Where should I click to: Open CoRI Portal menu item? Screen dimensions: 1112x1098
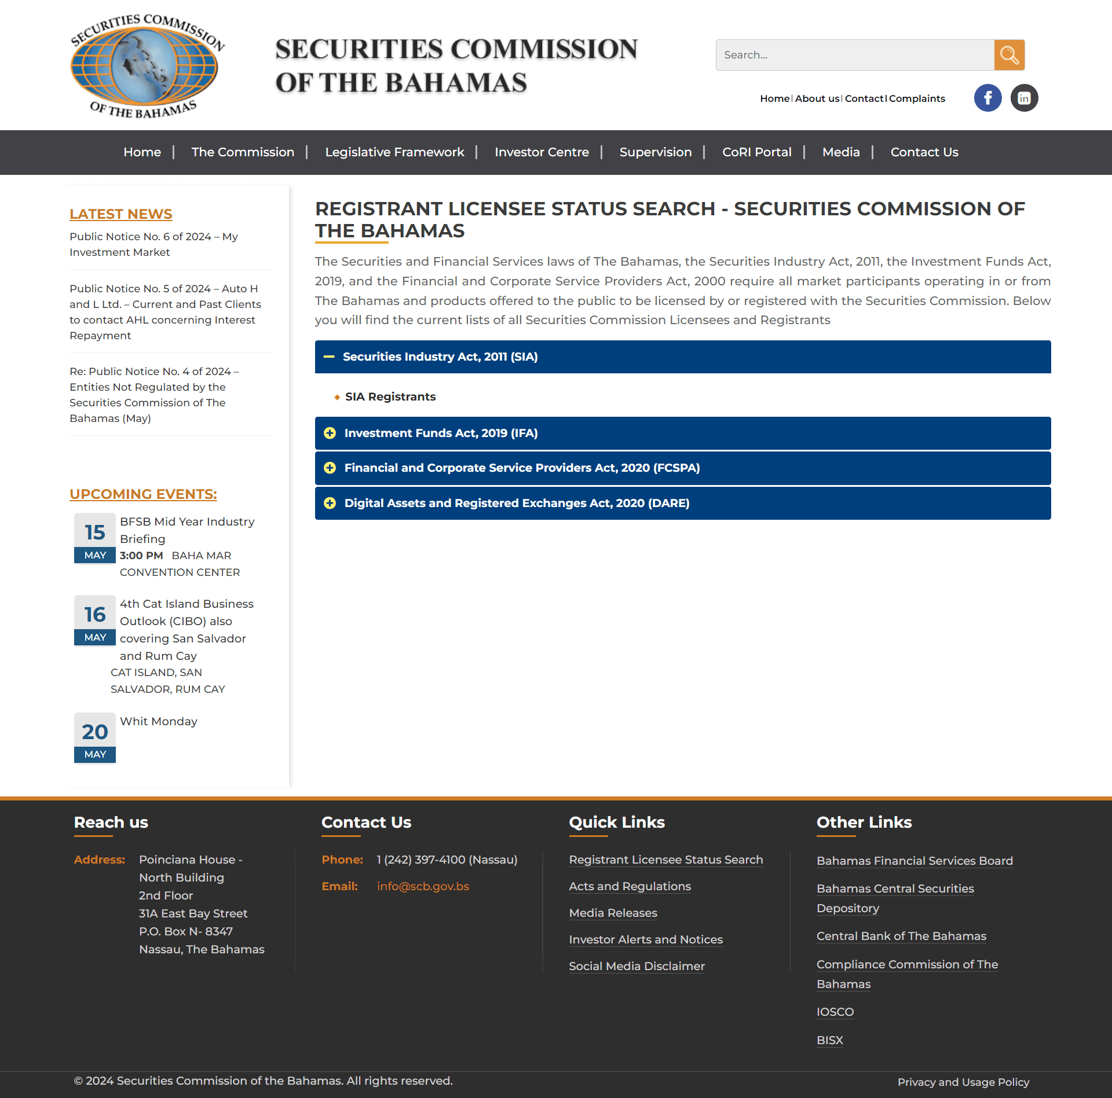(756, 152)
